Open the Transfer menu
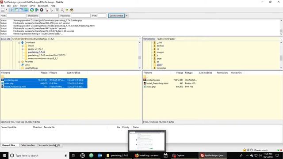The height and width of the screenshot is (159, 283). click(x=23, y=6)
